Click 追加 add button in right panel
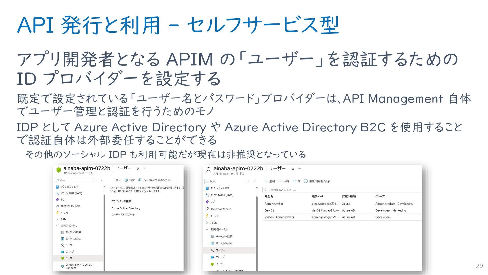Image resolution: width=488 pixels, height=275 pixels. (x=269, y=181)
